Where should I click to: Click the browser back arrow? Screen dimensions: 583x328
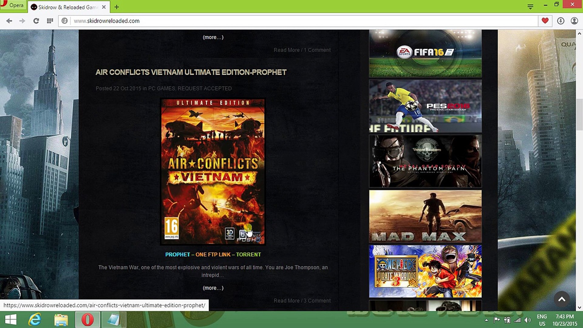point(10,21)
